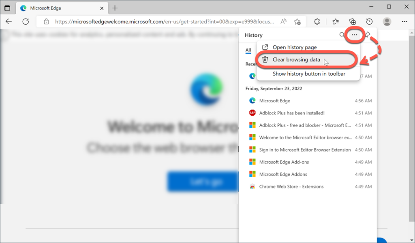Read the current page aloud
The width and height of the screenshot is (415, 243).
pos(284,21)
